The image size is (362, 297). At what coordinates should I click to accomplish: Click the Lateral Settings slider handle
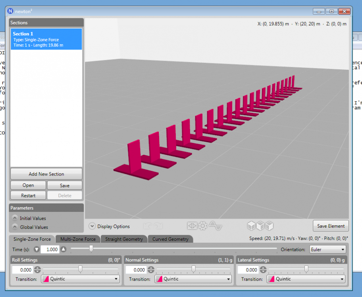306,269
